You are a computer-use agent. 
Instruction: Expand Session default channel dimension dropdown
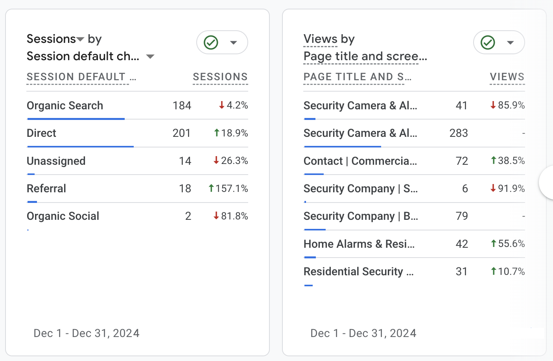pyautogui.click(x=150, y=57)
